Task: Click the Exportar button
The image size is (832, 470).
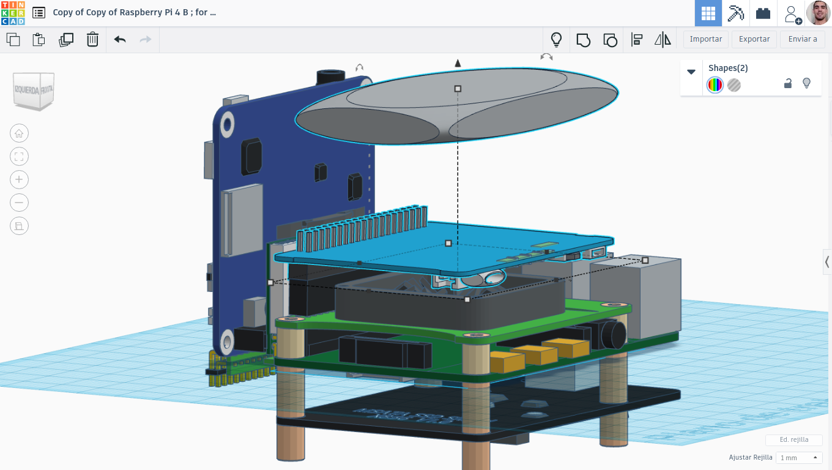Action: click(754, 39)
